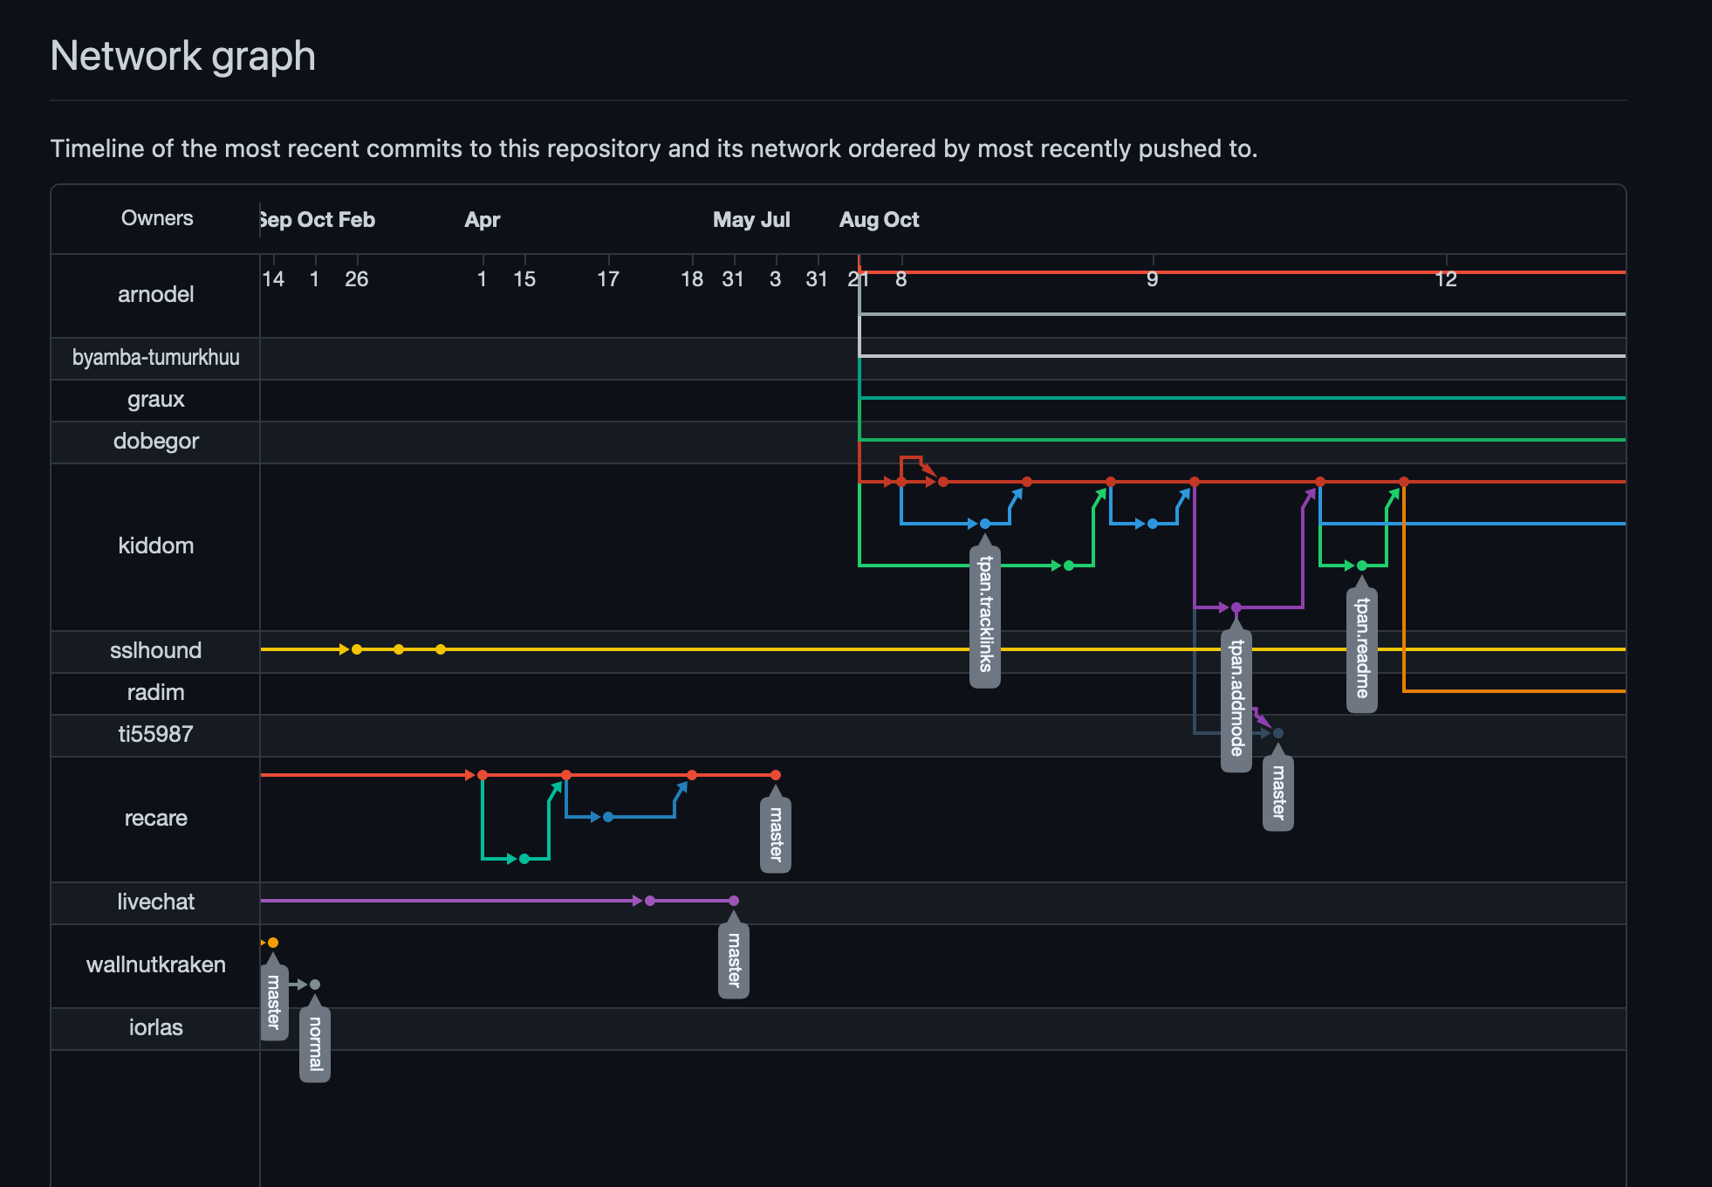Screen dimensions: 1712x1187
Task: Select the radim owner label
Action: click(155, 693)
